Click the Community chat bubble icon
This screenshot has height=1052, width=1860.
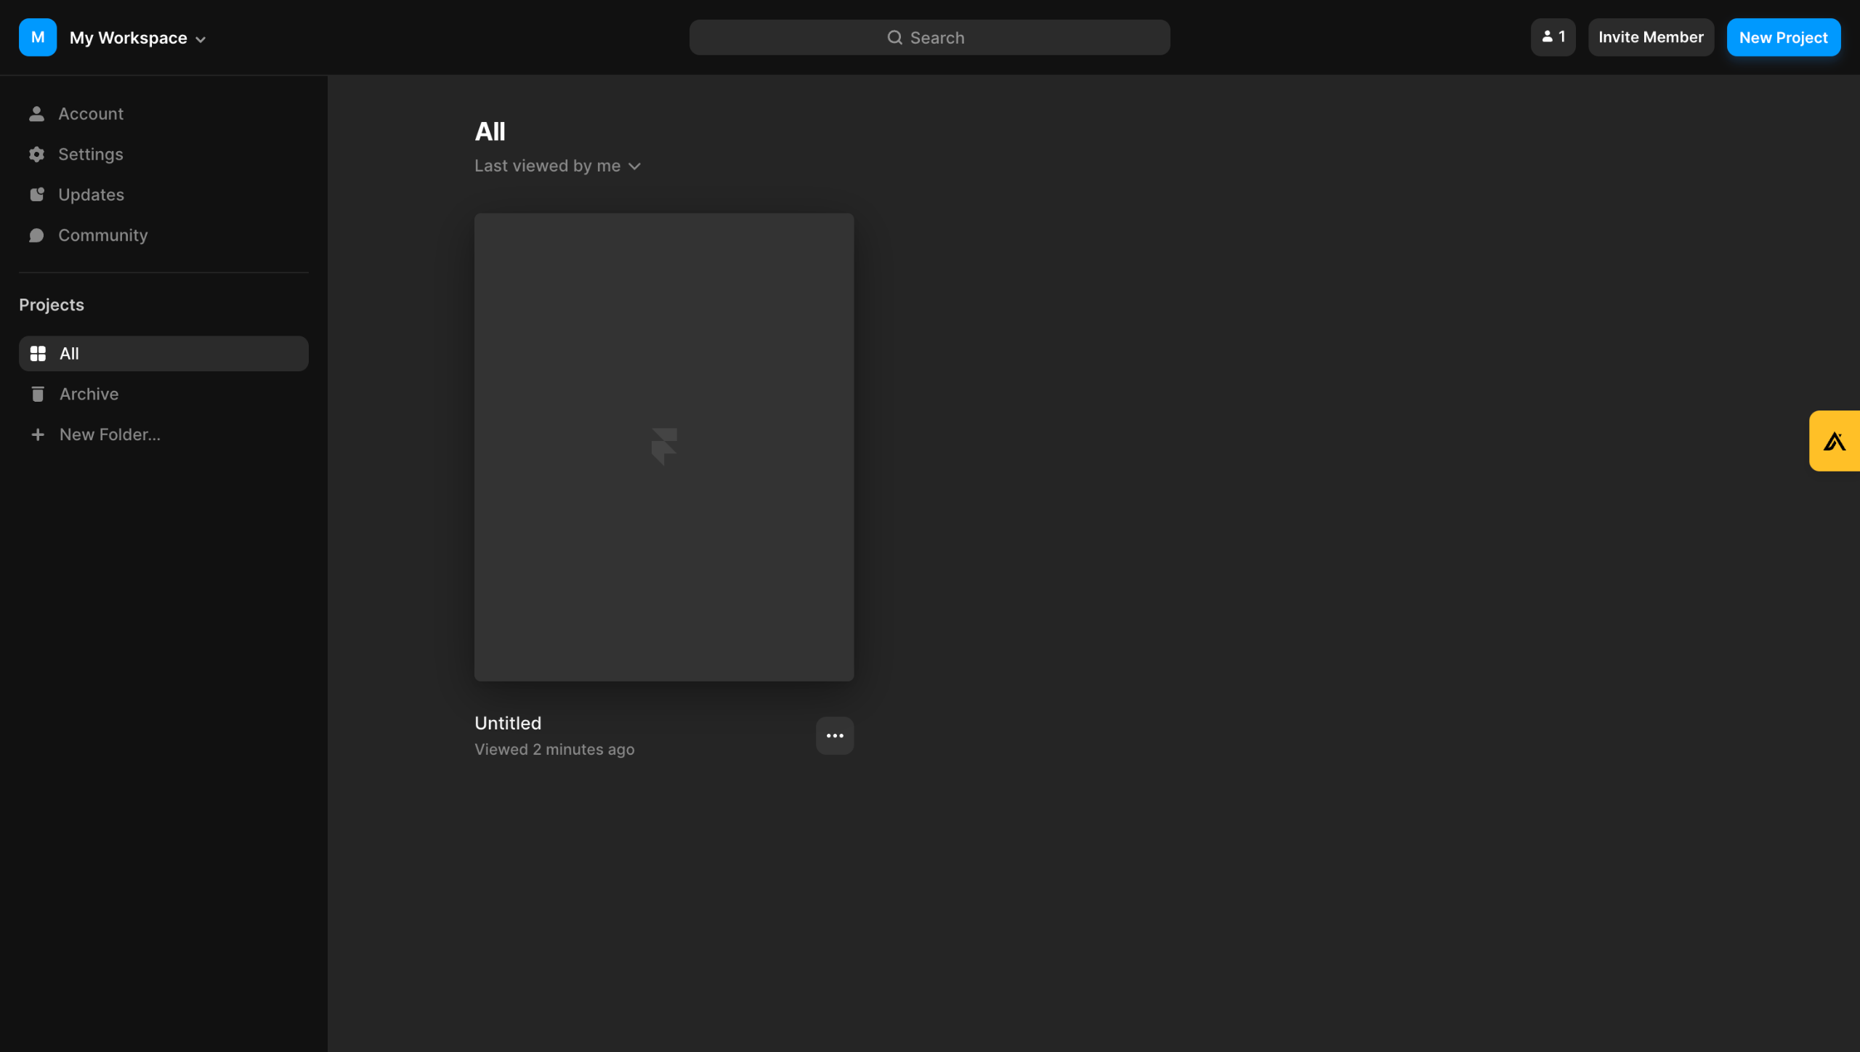[36, 235]
